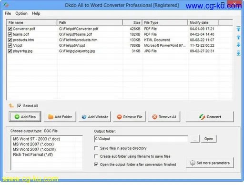This screenshot has height=185, width=244.
Task: Select MS Word 97 - 2003 (*.doc) output type
Action: 37,139
